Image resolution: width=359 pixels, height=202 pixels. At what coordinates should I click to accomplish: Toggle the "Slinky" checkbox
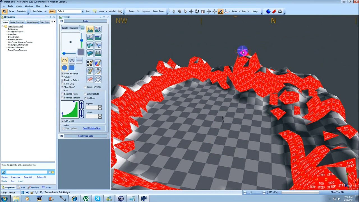(62, 77)
